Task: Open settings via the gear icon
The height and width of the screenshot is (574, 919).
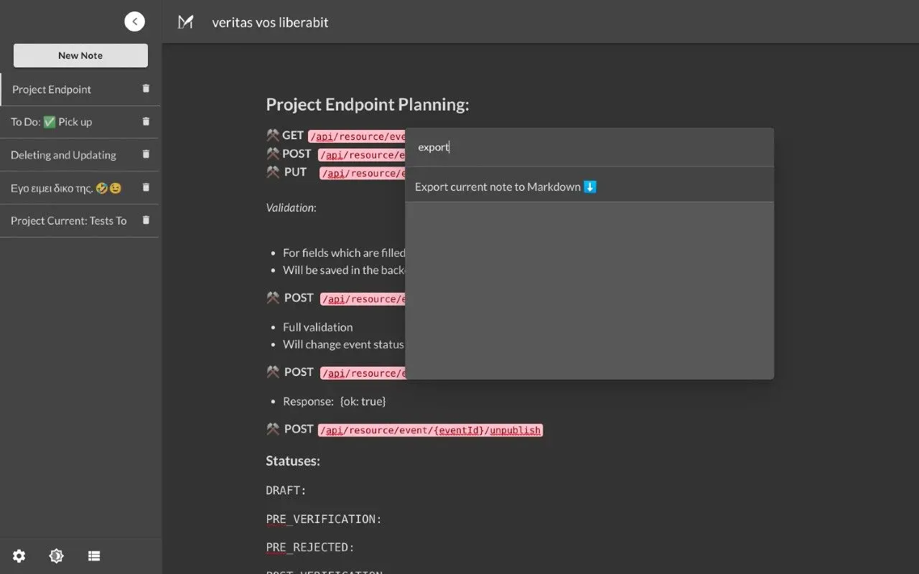Action: (19, 556)
